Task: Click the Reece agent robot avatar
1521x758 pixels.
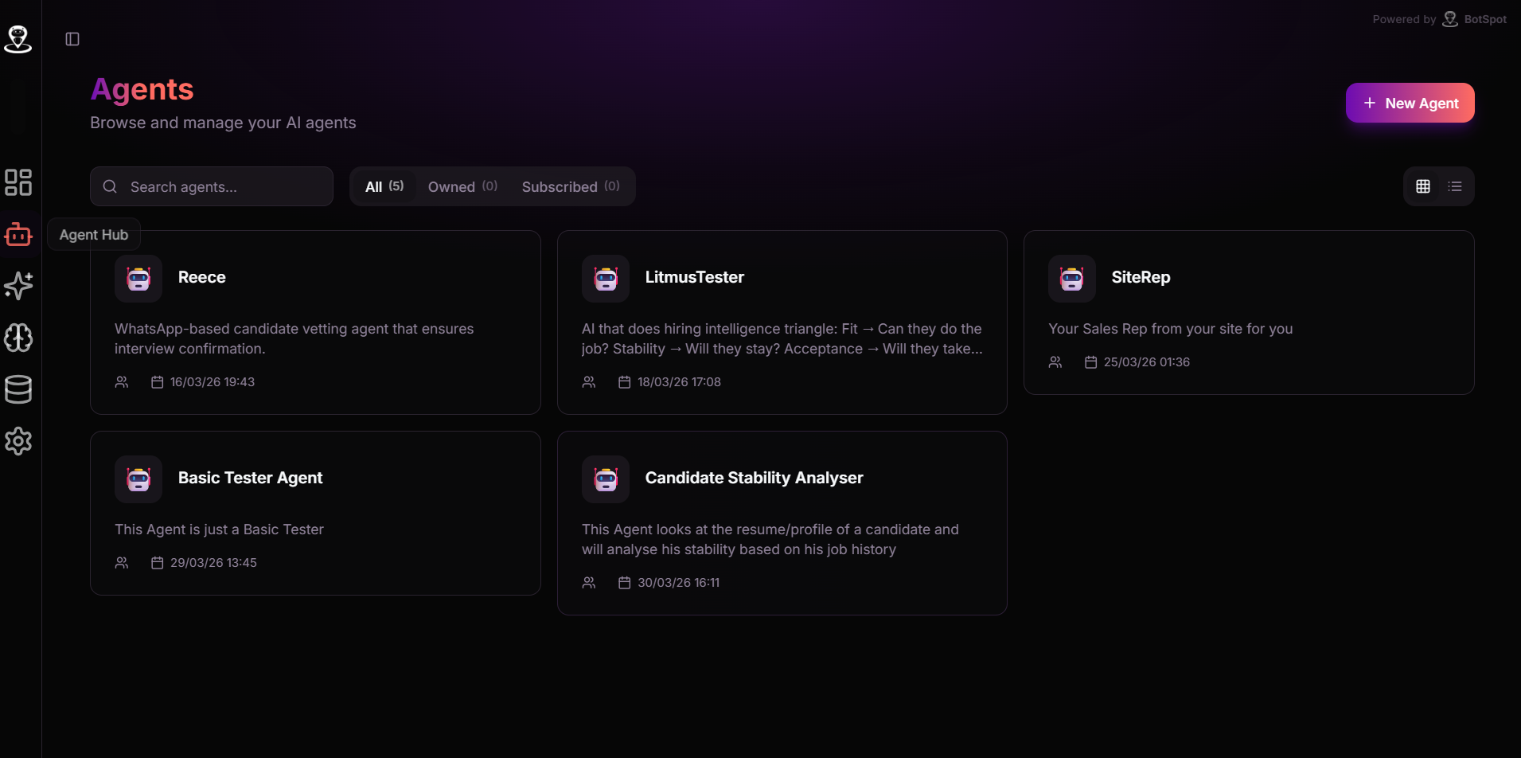Action: [x=138, y=279]
